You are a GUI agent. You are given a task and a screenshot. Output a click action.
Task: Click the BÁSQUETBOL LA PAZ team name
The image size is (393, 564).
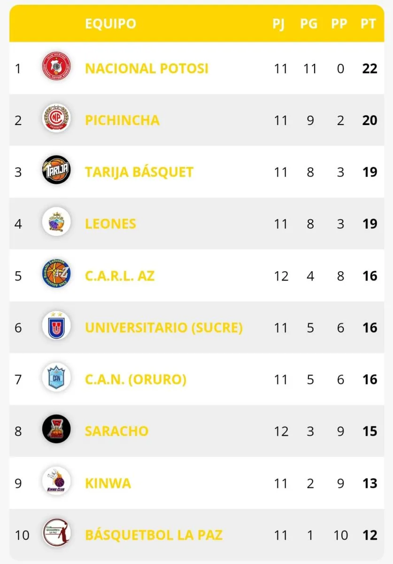click(154, 535)
